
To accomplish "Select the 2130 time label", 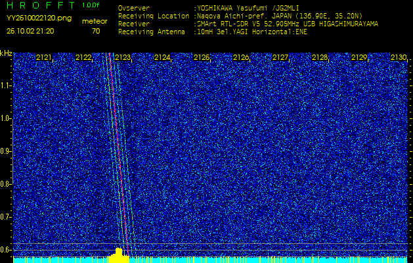I will click(x=398, y=58).
